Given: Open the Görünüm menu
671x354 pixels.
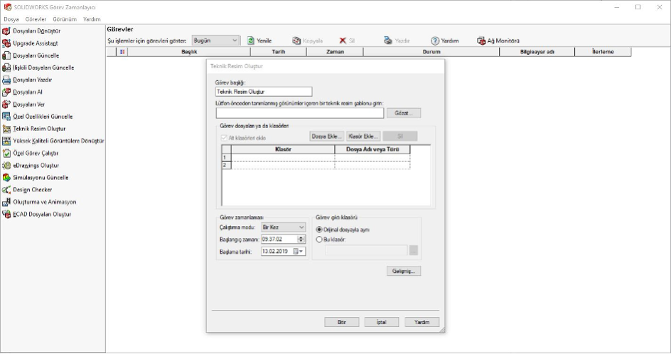Looking at the screenshot, I should (65, 18).
